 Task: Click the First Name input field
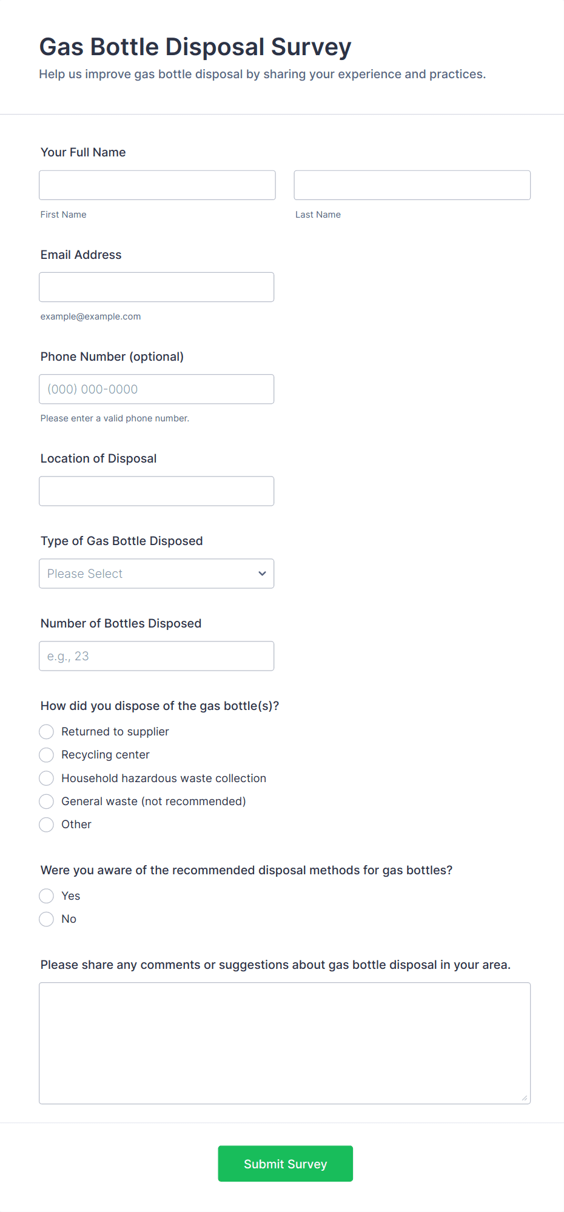tap(157, 185)
